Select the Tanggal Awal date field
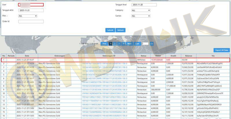 [144, 5]
